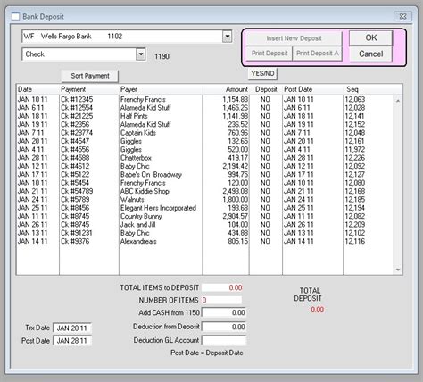This screenshot has width=423, height=382.
Task: Click the Deposit column header
Action: (266, 89)
